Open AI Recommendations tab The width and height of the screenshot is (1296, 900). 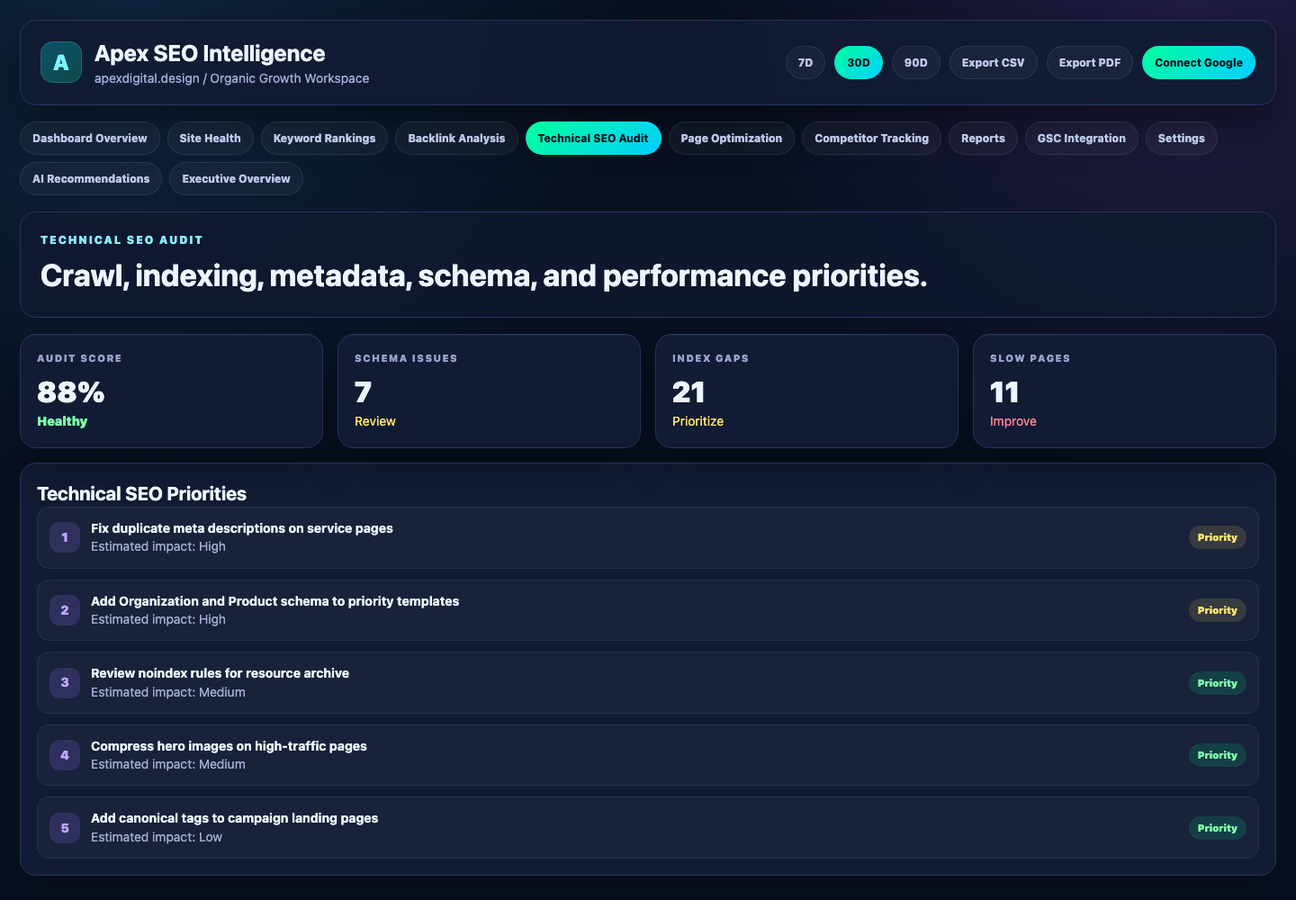(x=91, y=179)
